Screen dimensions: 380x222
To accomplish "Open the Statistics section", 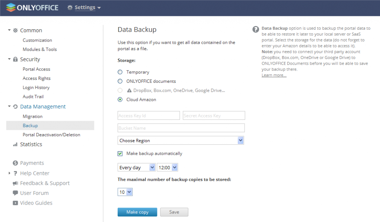I will tap(31, 144).
